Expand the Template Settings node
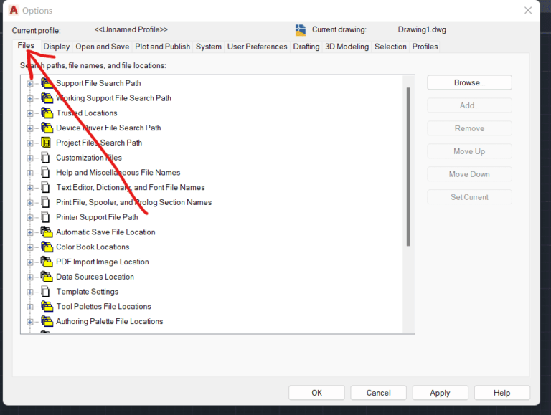 pyautogui.click(x=30, y=292)
